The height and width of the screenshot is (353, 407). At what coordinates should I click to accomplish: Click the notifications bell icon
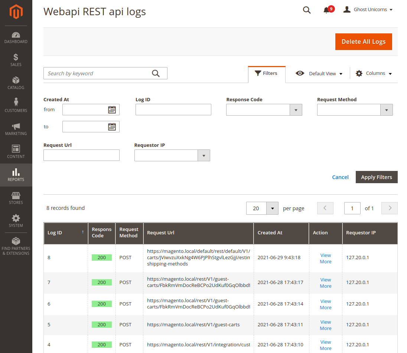click(326, 10)
